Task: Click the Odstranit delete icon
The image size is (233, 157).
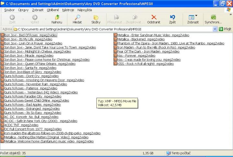Action: click(x=154, y=17)
